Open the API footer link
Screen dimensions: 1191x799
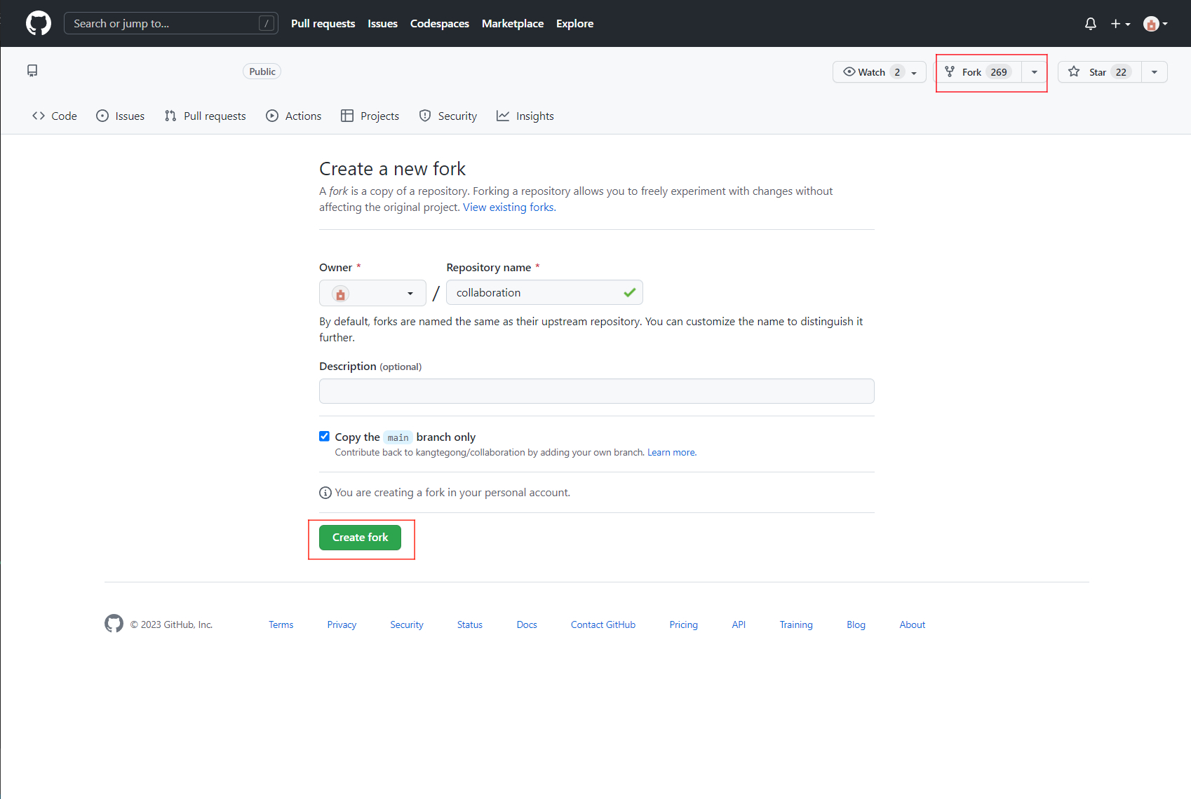[739, 624]
